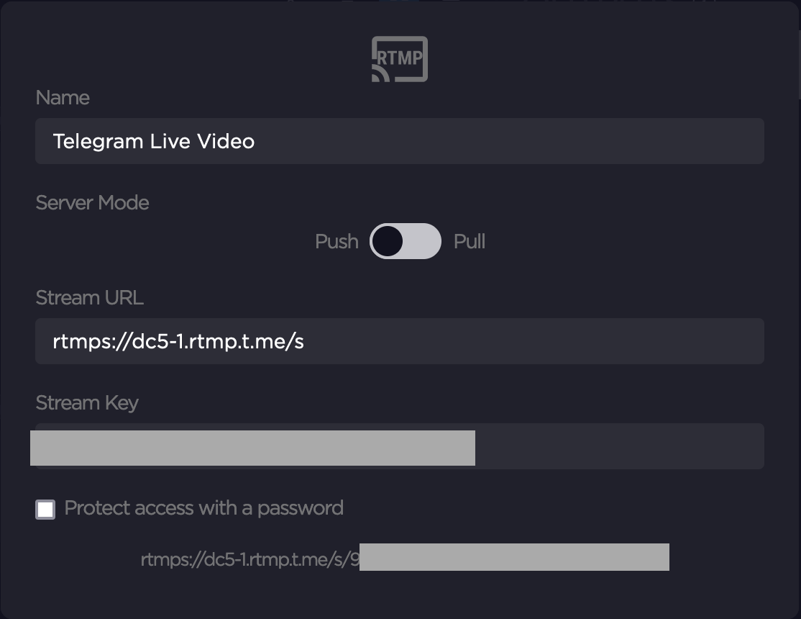Toggle the Push/Pull server mode switch
Image resolution: width=801 pixels, height=619 pixels.
click(406, 241)
